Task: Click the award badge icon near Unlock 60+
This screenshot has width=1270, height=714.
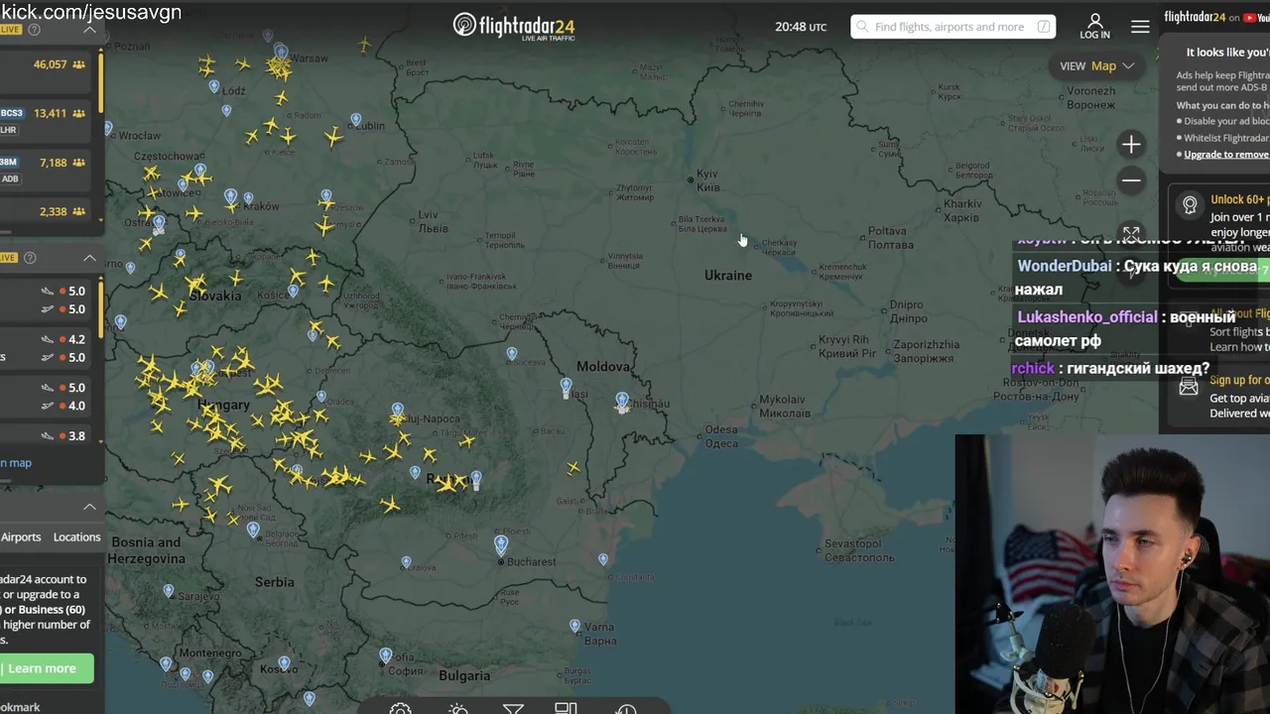Action: click(x=1190, y=205)
